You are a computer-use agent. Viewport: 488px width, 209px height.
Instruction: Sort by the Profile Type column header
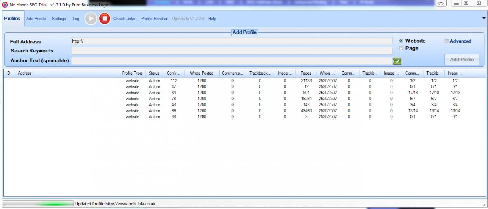(132, 73)
